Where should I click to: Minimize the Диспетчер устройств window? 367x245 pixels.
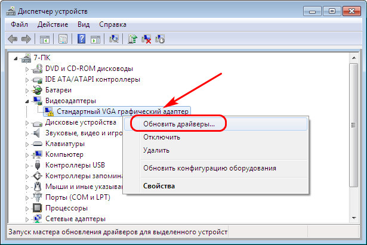313,11
